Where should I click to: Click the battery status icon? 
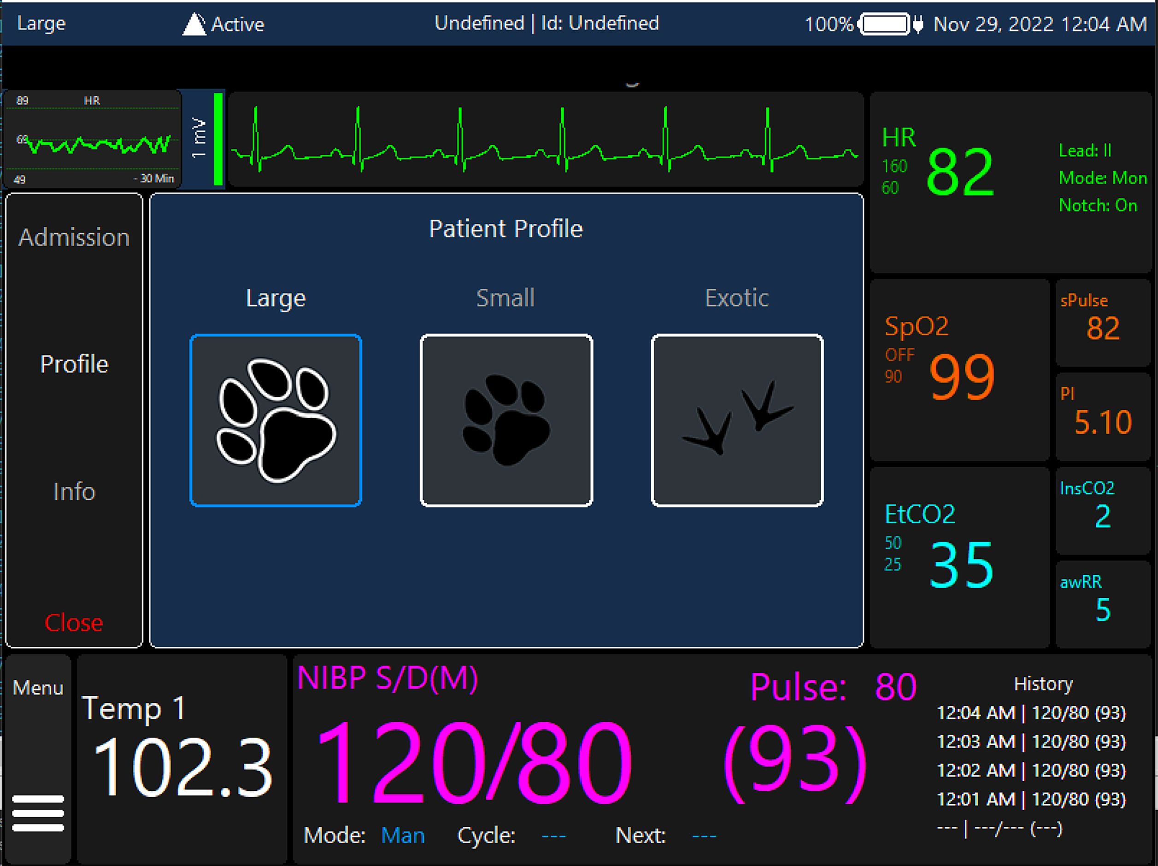pyautogui.click(x=885, y=24)
